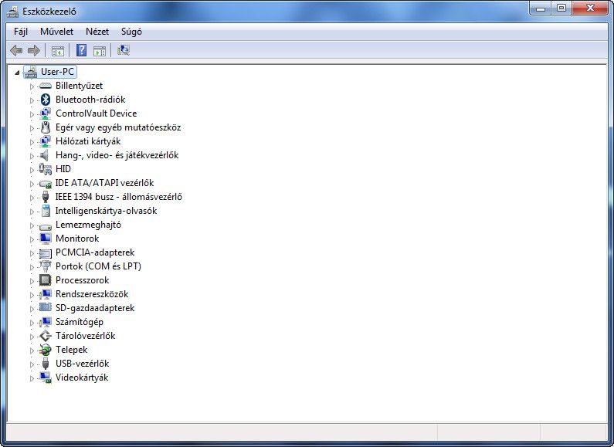Select the Egér vagy egyéb mutatóeszköz label
Screen dimensions: 614x447
pyautogui.click(x=118, y=127)
